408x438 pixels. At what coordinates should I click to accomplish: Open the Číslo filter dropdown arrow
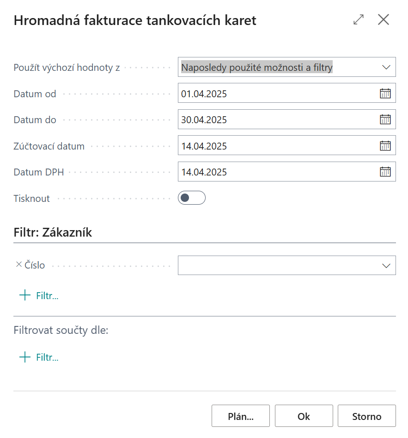point(386,265)
